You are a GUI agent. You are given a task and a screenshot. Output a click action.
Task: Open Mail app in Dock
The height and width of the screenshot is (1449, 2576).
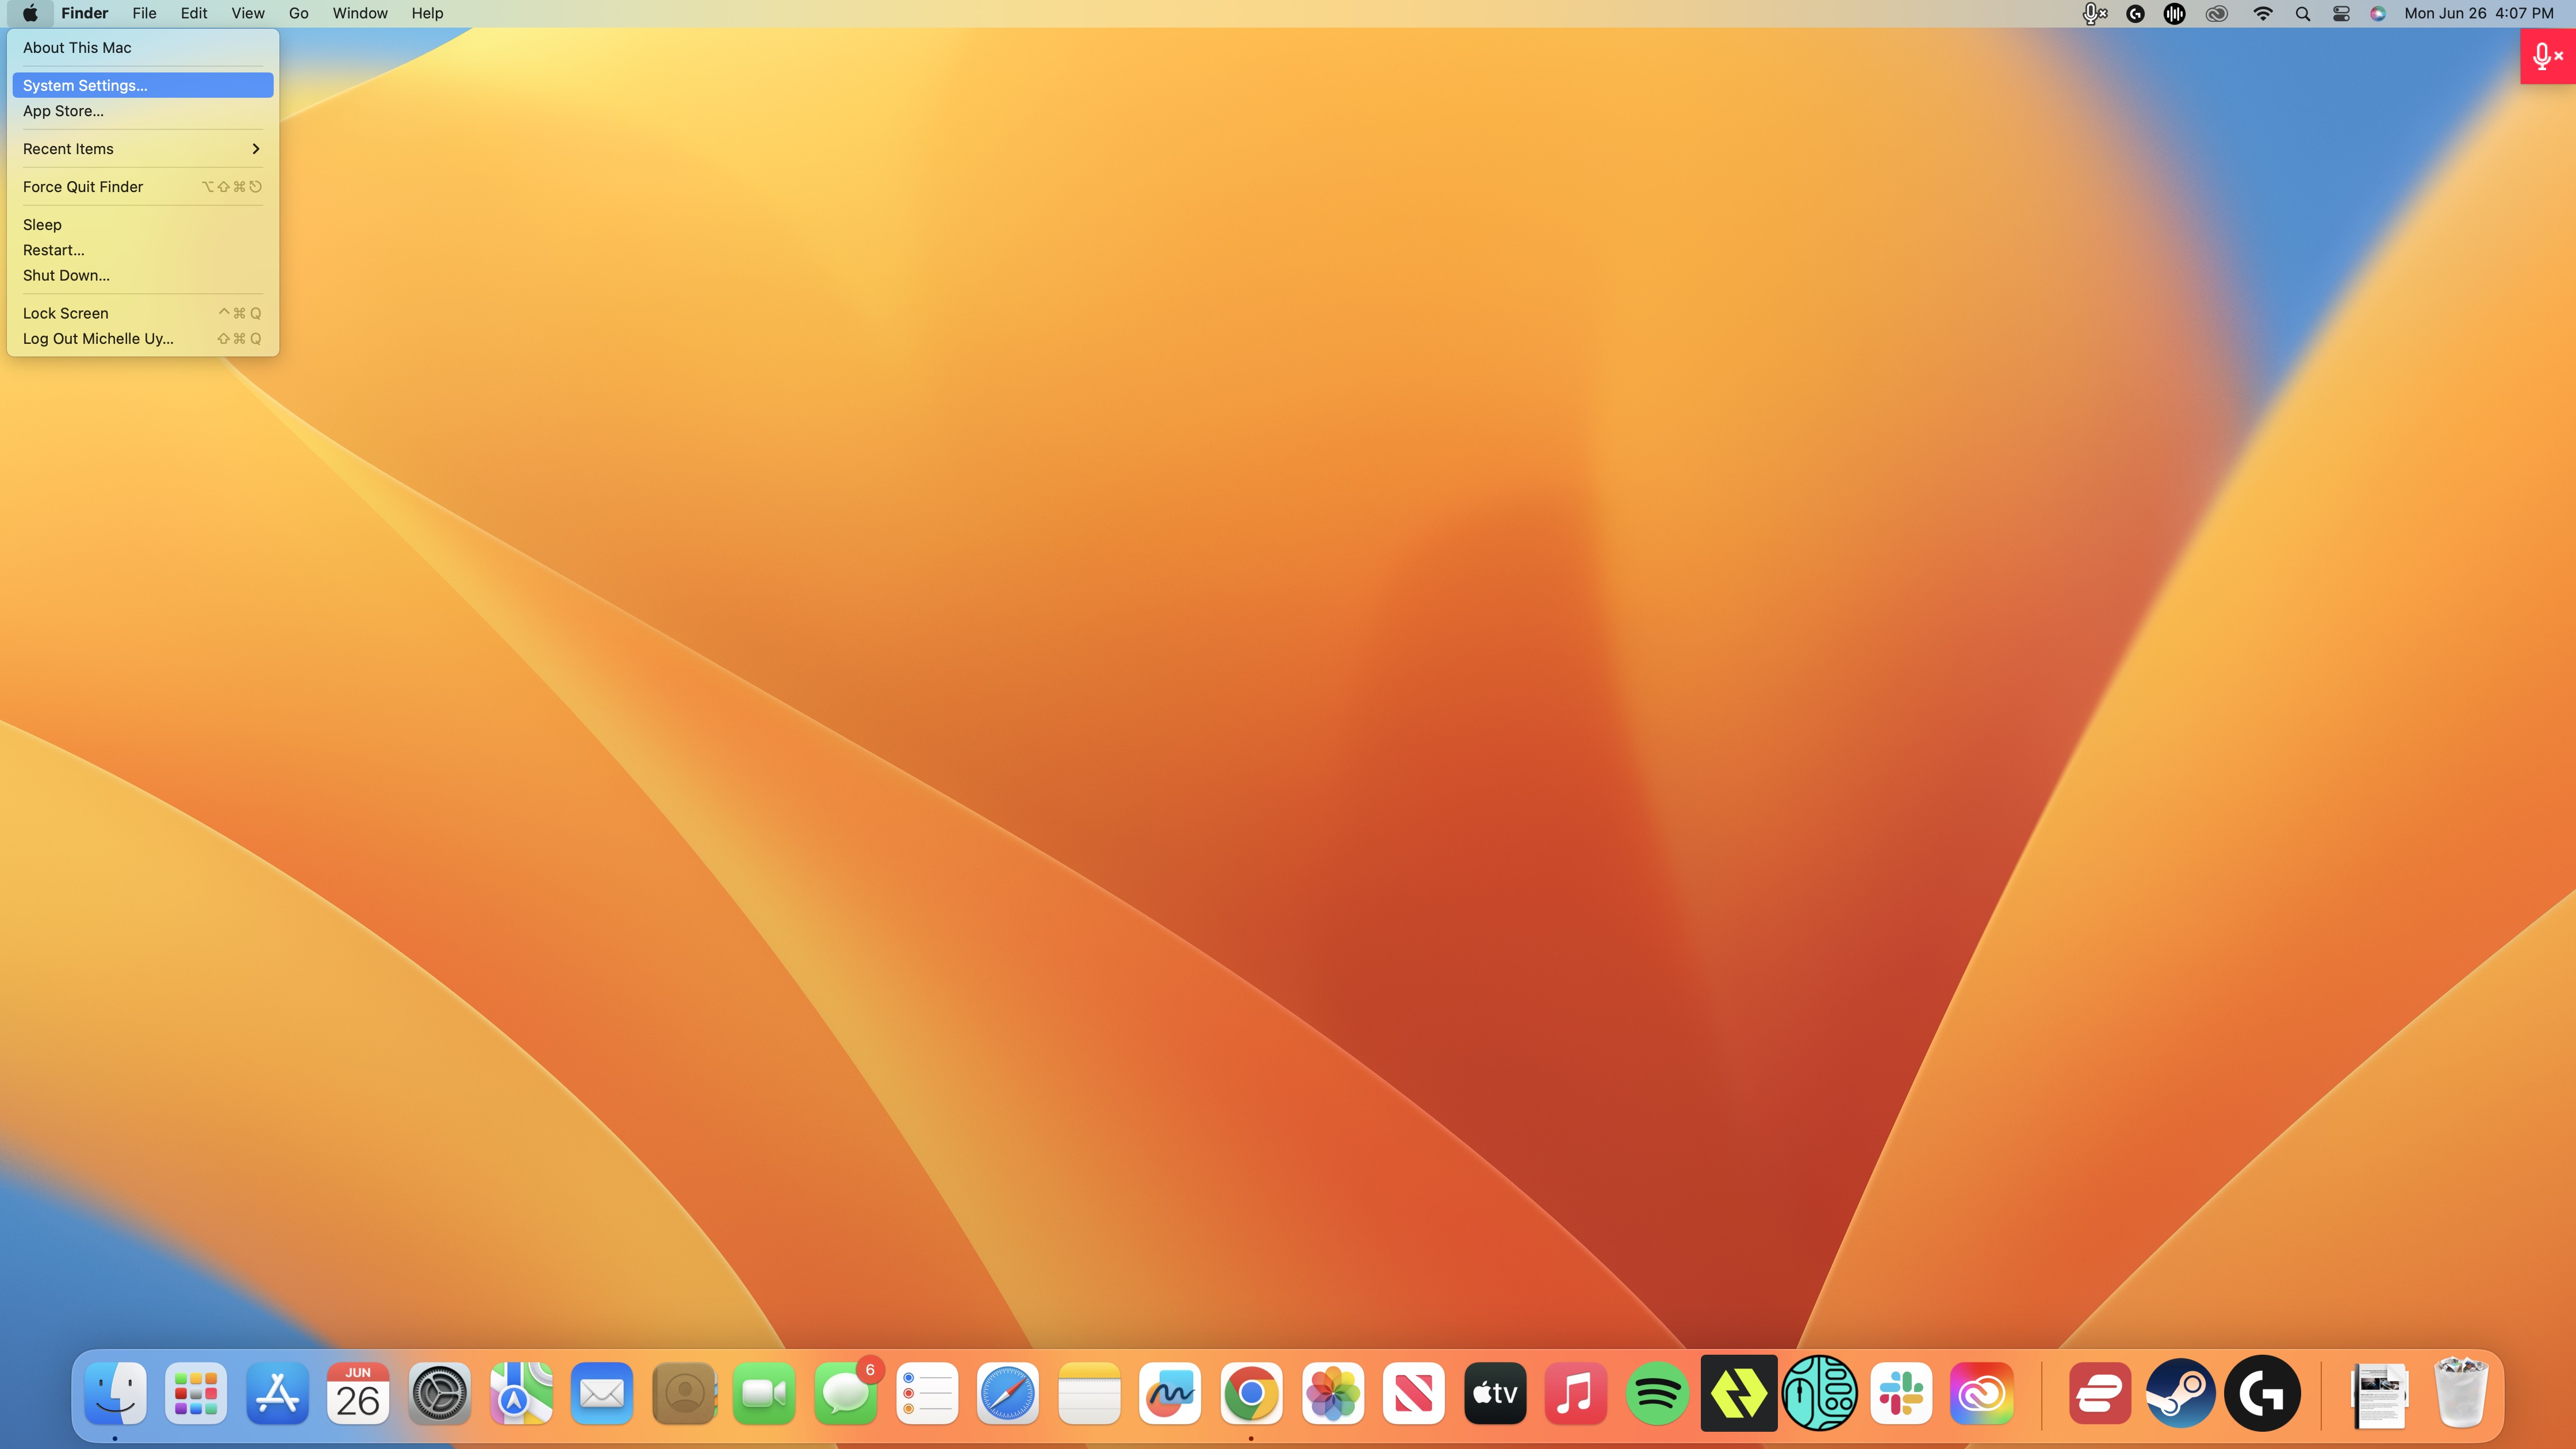[x=602, y=1393]
